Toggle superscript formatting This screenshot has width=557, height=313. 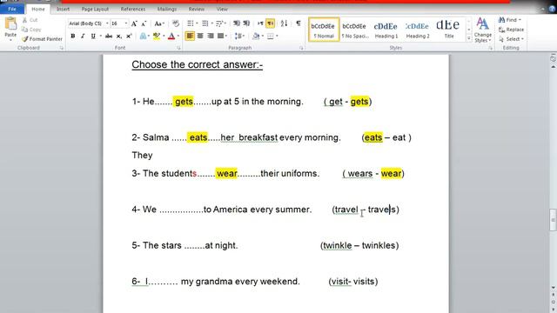pos(129,36)
